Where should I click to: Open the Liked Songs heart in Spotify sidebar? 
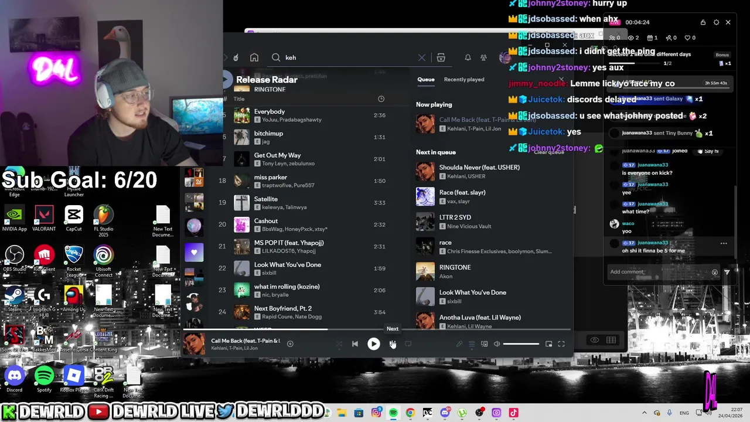[x=194, y=253]
